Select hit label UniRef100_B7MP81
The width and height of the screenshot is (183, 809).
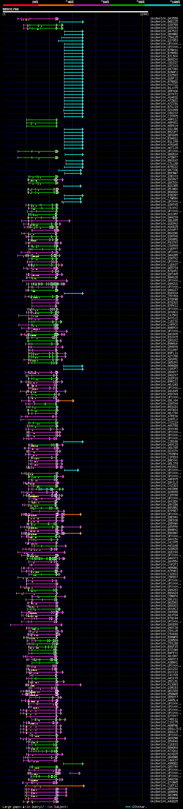[x=164, y=53]
